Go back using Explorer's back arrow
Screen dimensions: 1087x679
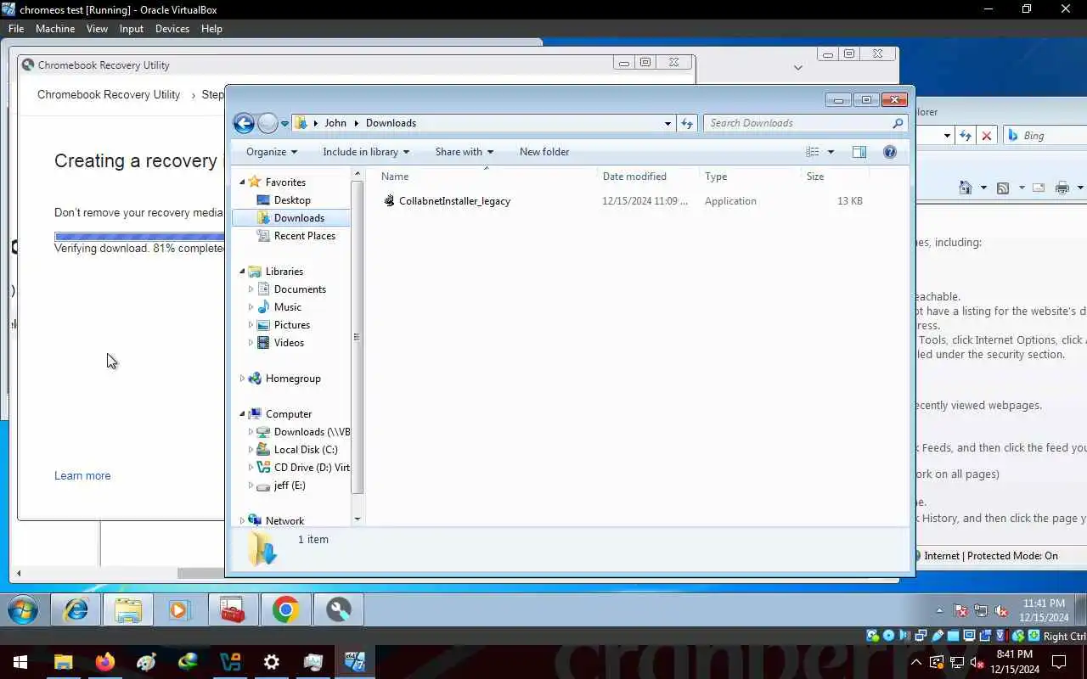pos(244,123)
